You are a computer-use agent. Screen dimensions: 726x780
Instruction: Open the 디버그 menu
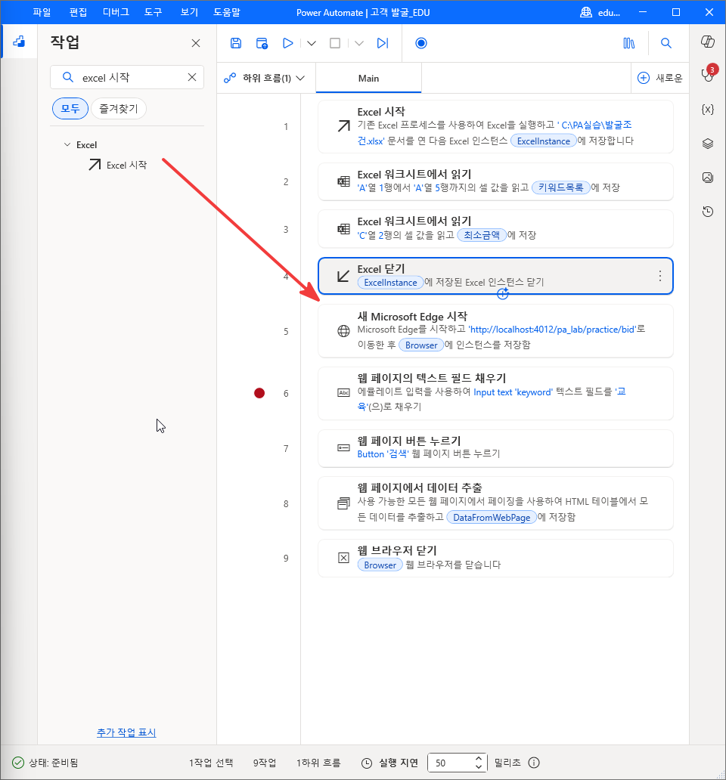(116, 12)
